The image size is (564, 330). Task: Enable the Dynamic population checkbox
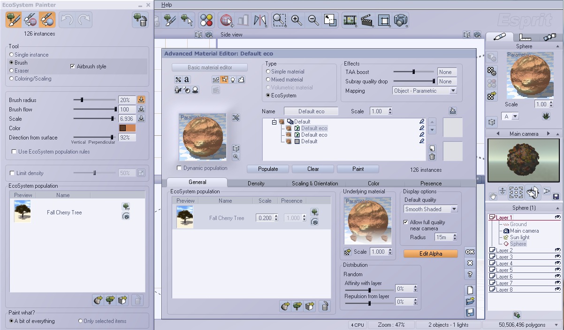point(179,168)
